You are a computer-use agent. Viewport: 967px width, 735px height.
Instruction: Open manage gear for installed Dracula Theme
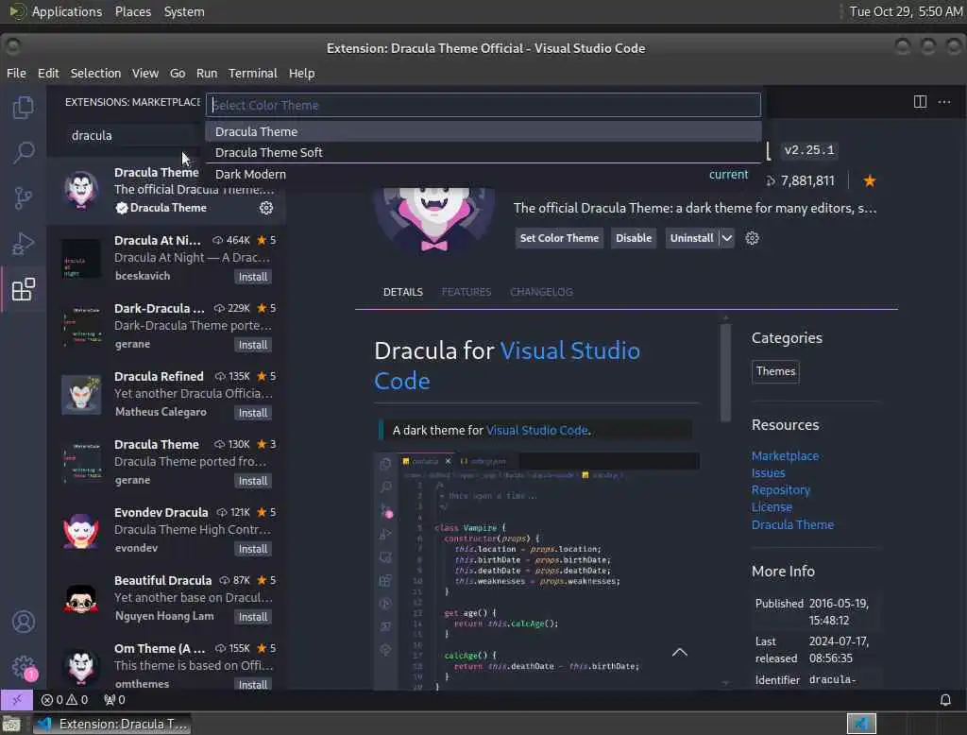click(266, 208)
